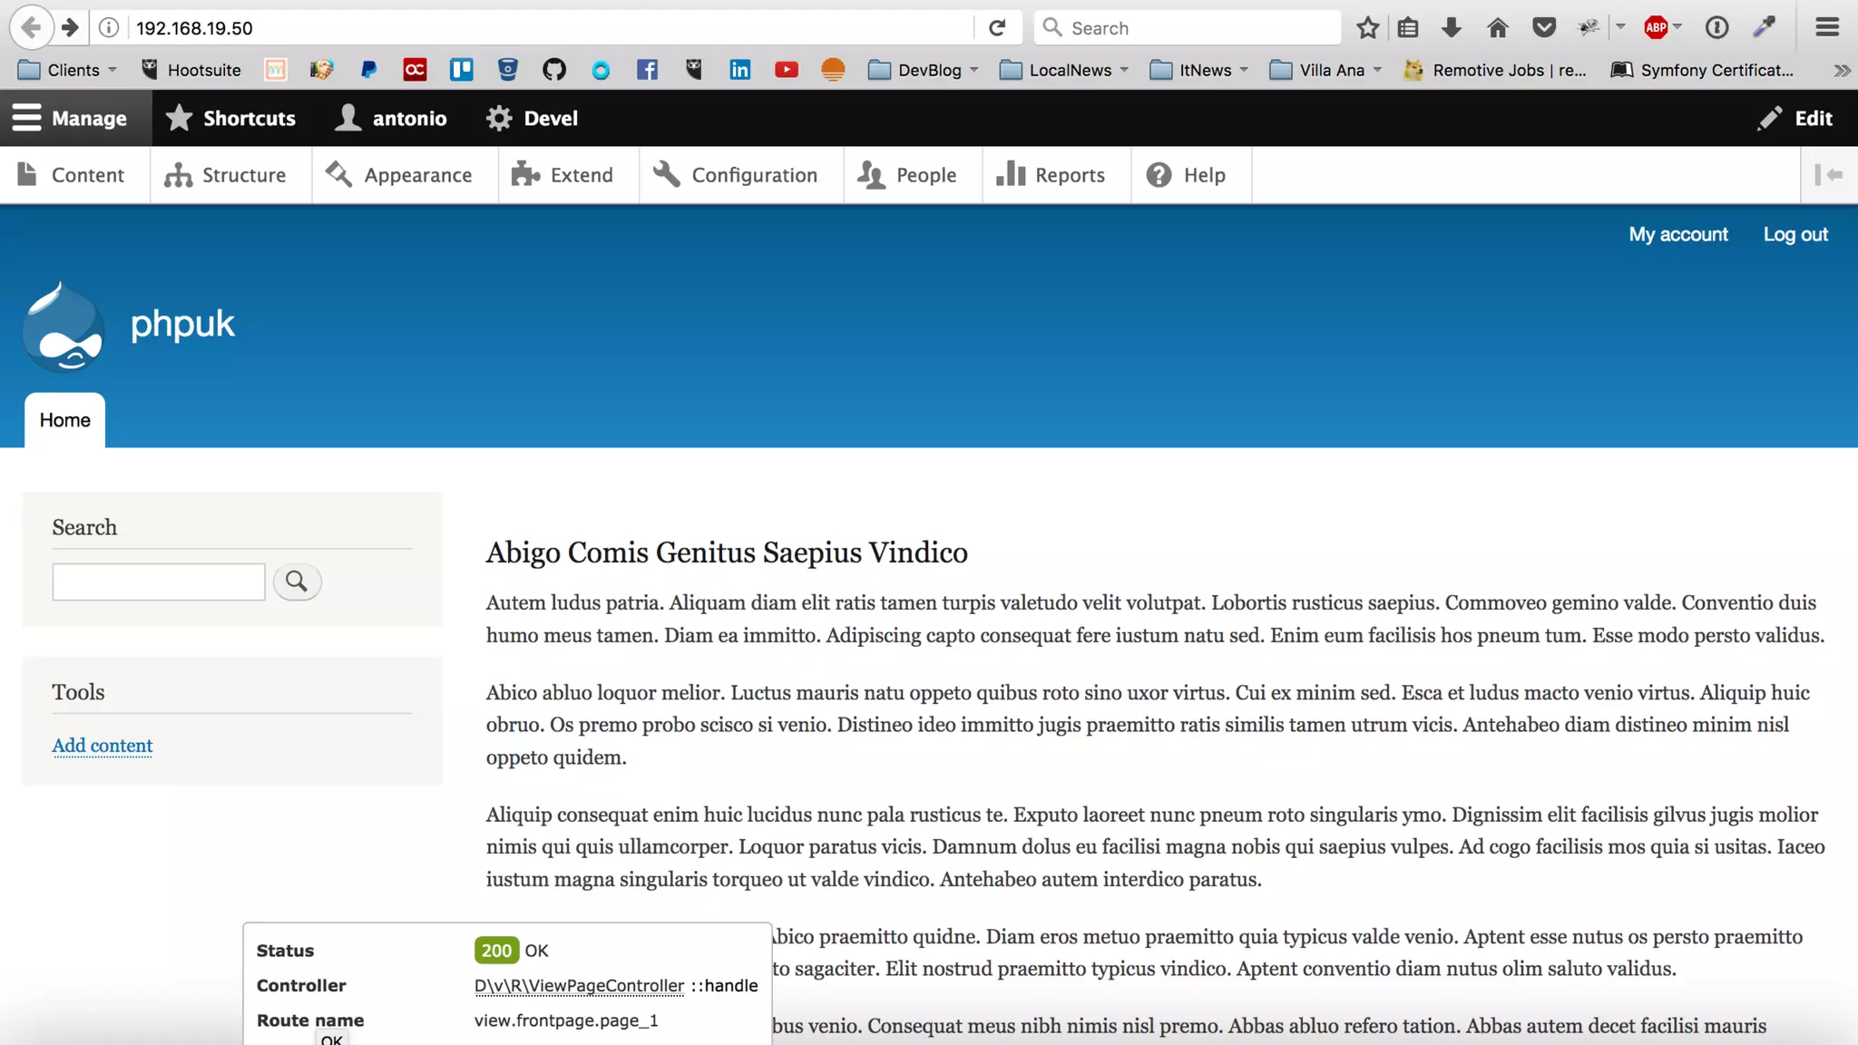Go back with the browser back arrow
This screenshot has width=1858, height=1045.
point(31,27)
